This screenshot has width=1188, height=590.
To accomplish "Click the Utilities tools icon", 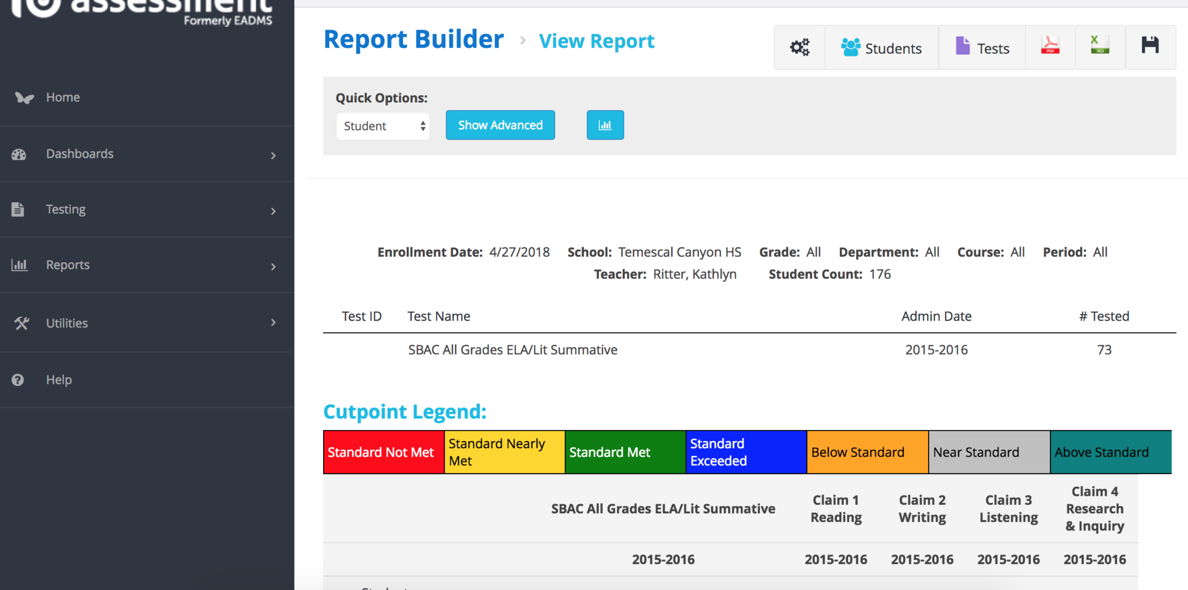I will point(21,323).
